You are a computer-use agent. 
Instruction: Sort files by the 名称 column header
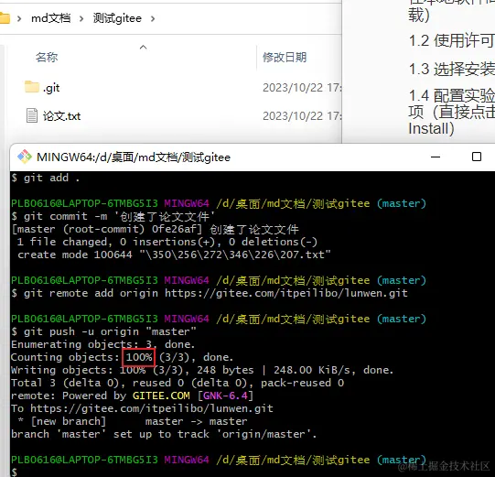click(47, 57)
